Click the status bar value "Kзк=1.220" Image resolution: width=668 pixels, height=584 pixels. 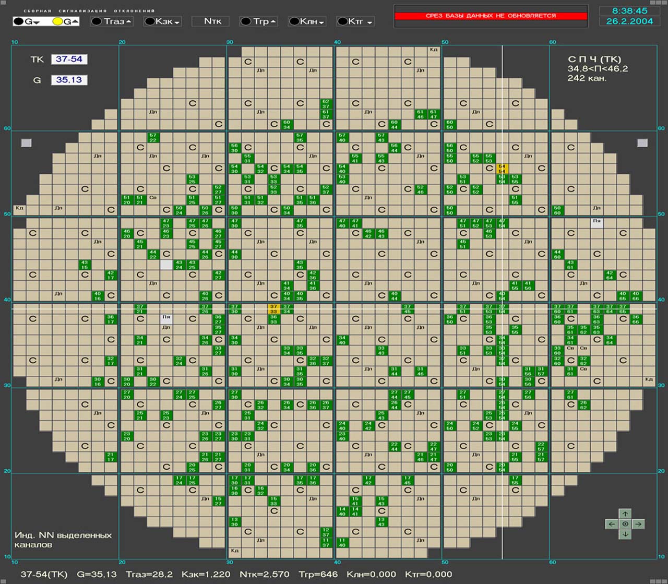(x=206, y=574)
